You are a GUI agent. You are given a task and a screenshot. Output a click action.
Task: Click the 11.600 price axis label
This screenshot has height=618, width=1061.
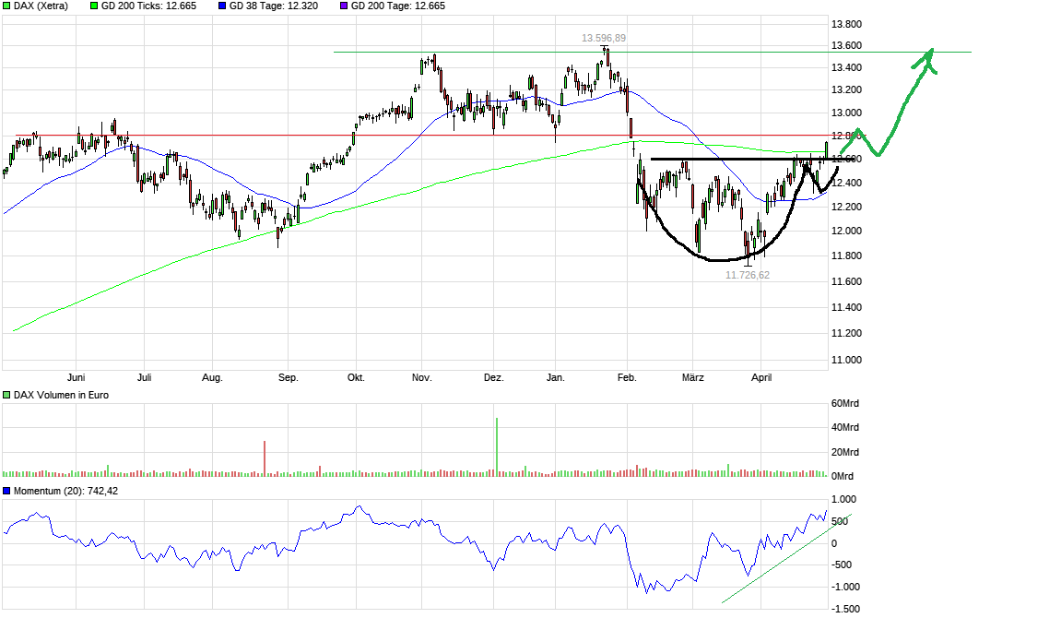point(846,281)
